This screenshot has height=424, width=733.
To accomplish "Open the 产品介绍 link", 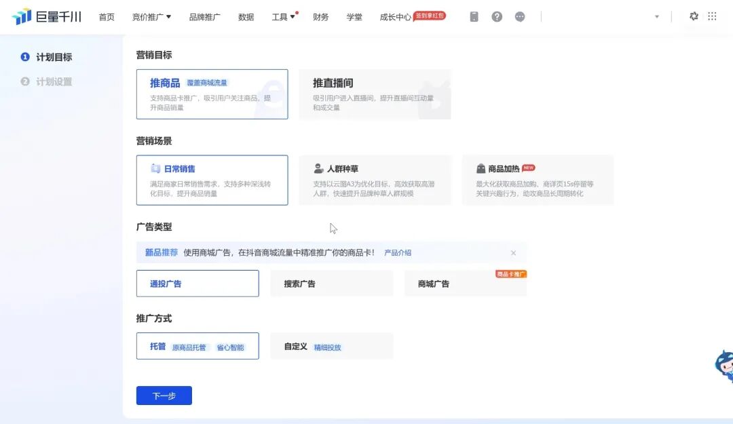I will tap(398, 253).
